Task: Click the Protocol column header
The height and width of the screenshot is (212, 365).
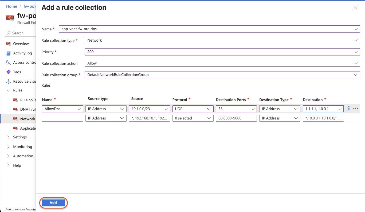Action: click(x=180, y=99)
